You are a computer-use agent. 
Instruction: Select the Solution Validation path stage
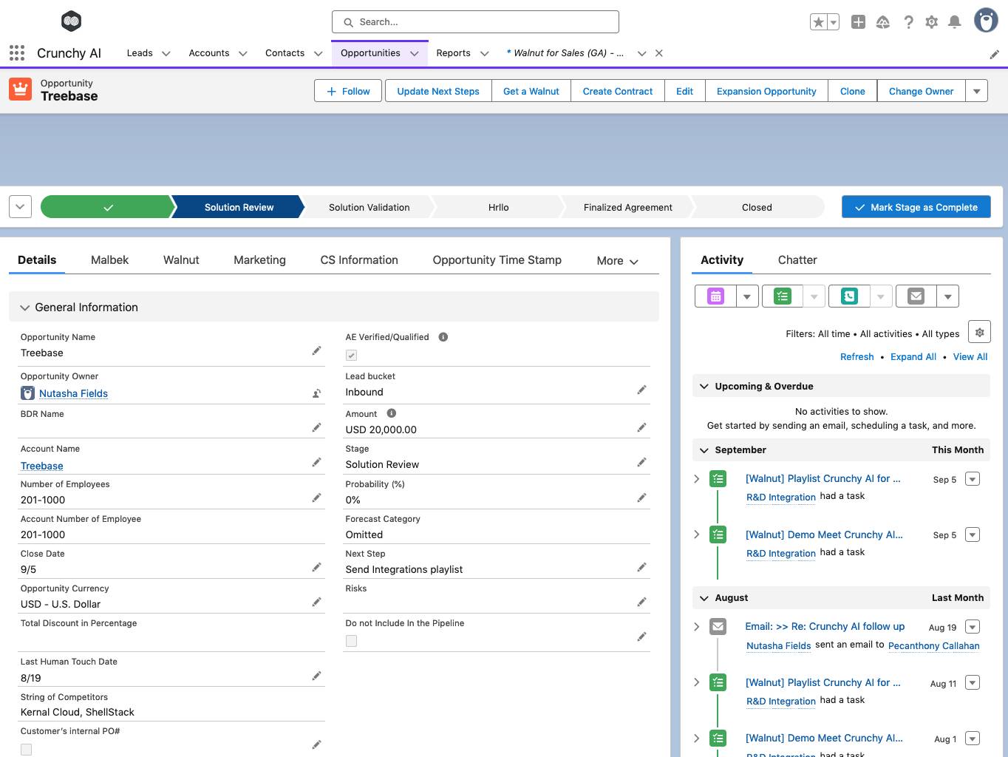(369, 207)
